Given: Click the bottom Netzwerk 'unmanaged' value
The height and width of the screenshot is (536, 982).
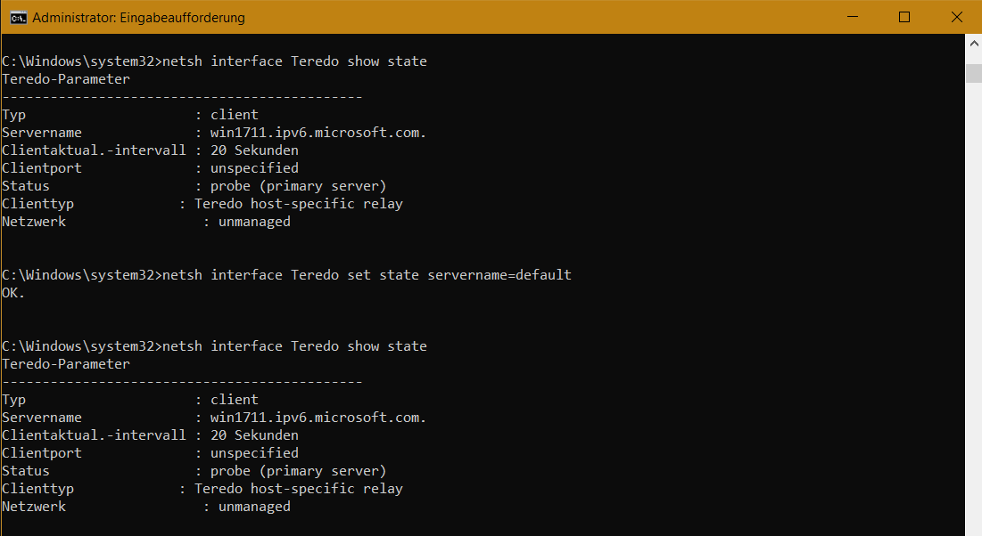Looking at the screenshot, I should click(254, 507).
